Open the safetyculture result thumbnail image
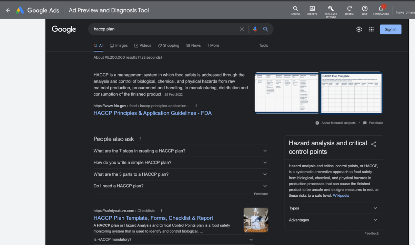The image size is (415, 245). click(x=256, y=220)
